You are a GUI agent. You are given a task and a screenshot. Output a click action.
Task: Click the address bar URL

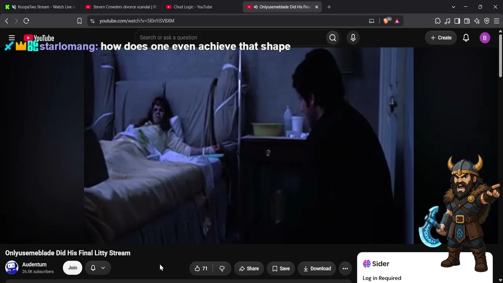tap(137, 21)
